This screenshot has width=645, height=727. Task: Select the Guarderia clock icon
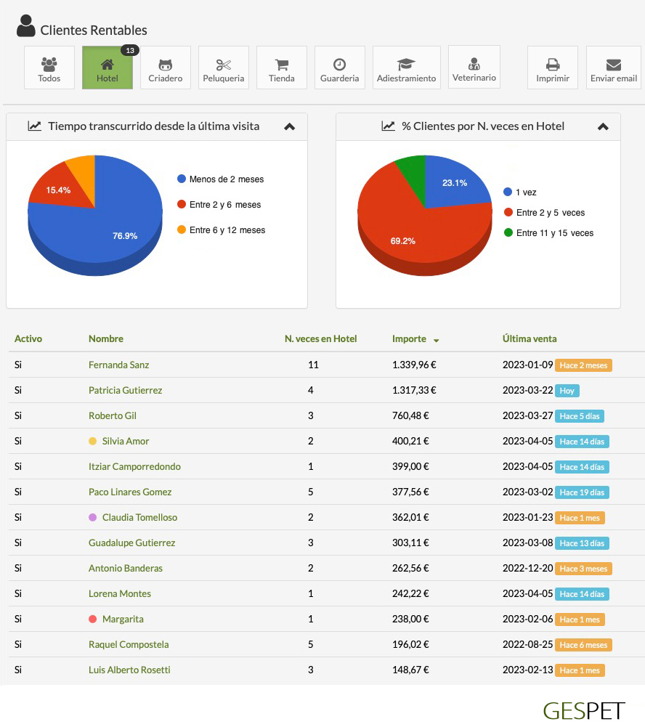click(339, 65)
